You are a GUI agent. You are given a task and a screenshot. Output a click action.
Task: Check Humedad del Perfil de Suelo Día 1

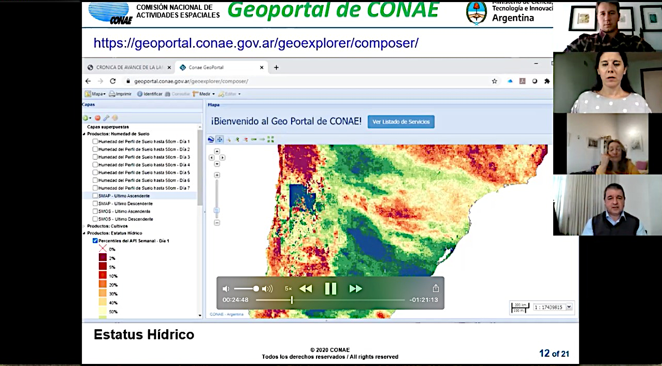(x=95, y=141)
